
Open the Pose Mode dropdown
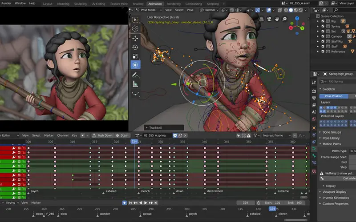coord(149,10)
